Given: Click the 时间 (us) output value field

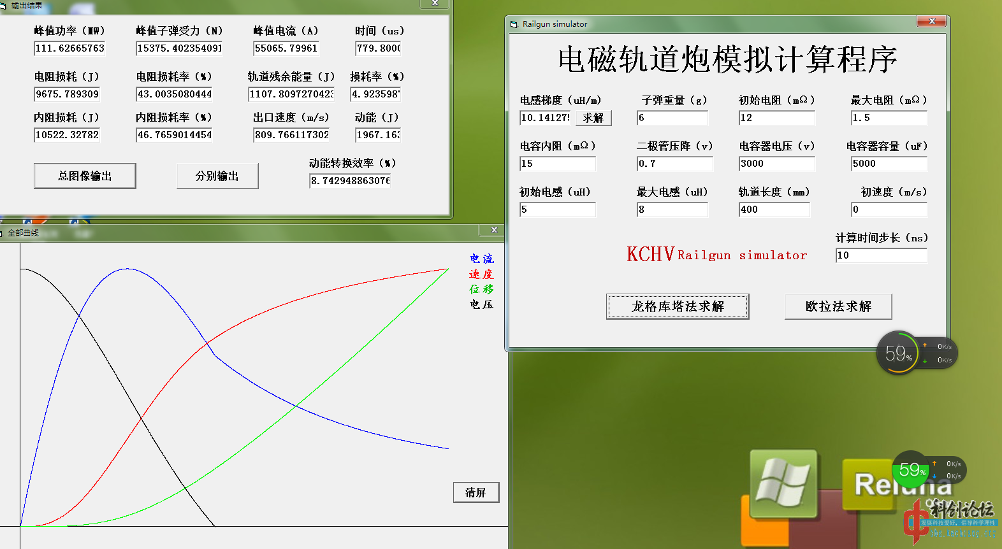Looking at the screenshot, I should (378, 48).
